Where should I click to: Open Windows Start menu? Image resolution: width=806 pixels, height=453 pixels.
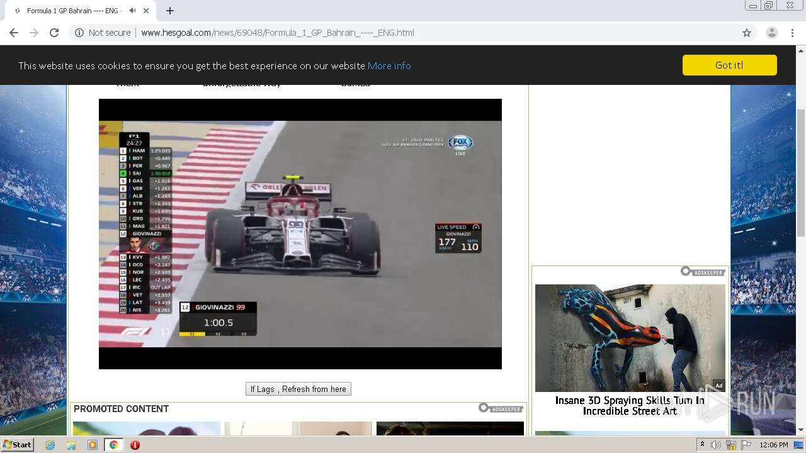pyautogui.click(x=17, y=445)
